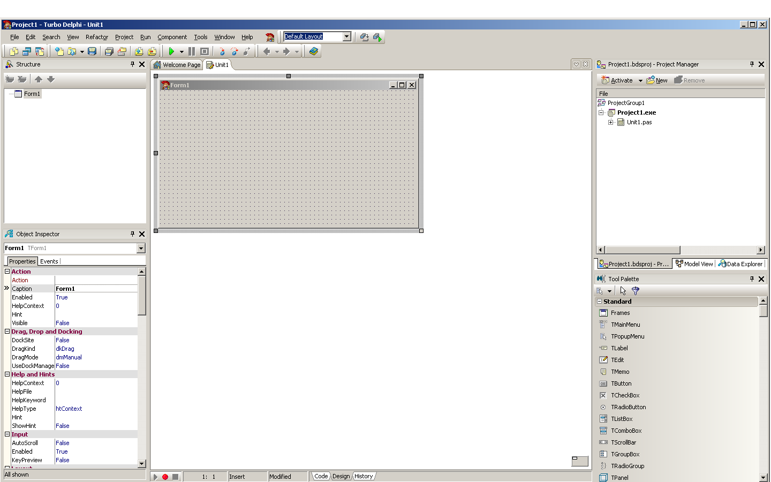Image resolution: width=771 pixels, height=482 pixels.
Task: Pin the Structure panel
Action: (133, 64)
